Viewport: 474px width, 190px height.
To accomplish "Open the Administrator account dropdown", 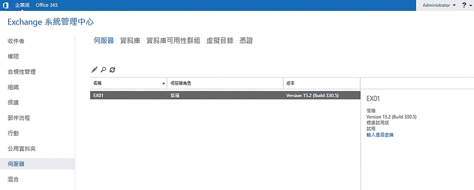I will [439, 5].
